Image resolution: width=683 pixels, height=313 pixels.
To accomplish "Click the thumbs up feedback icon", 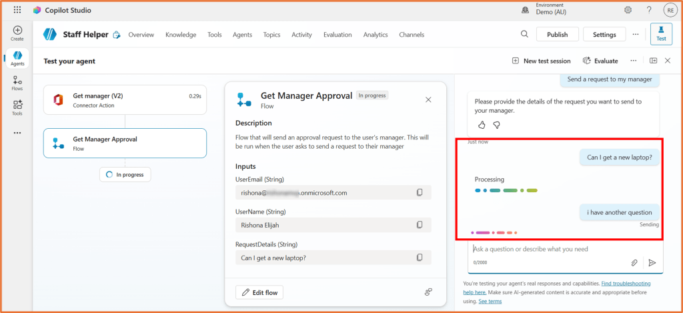I will coord(482,125).
